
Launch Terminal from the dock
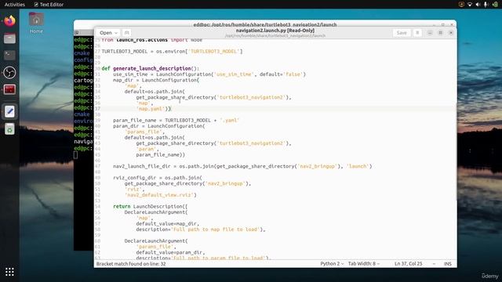pyautogui.click(x=9, y=56)
